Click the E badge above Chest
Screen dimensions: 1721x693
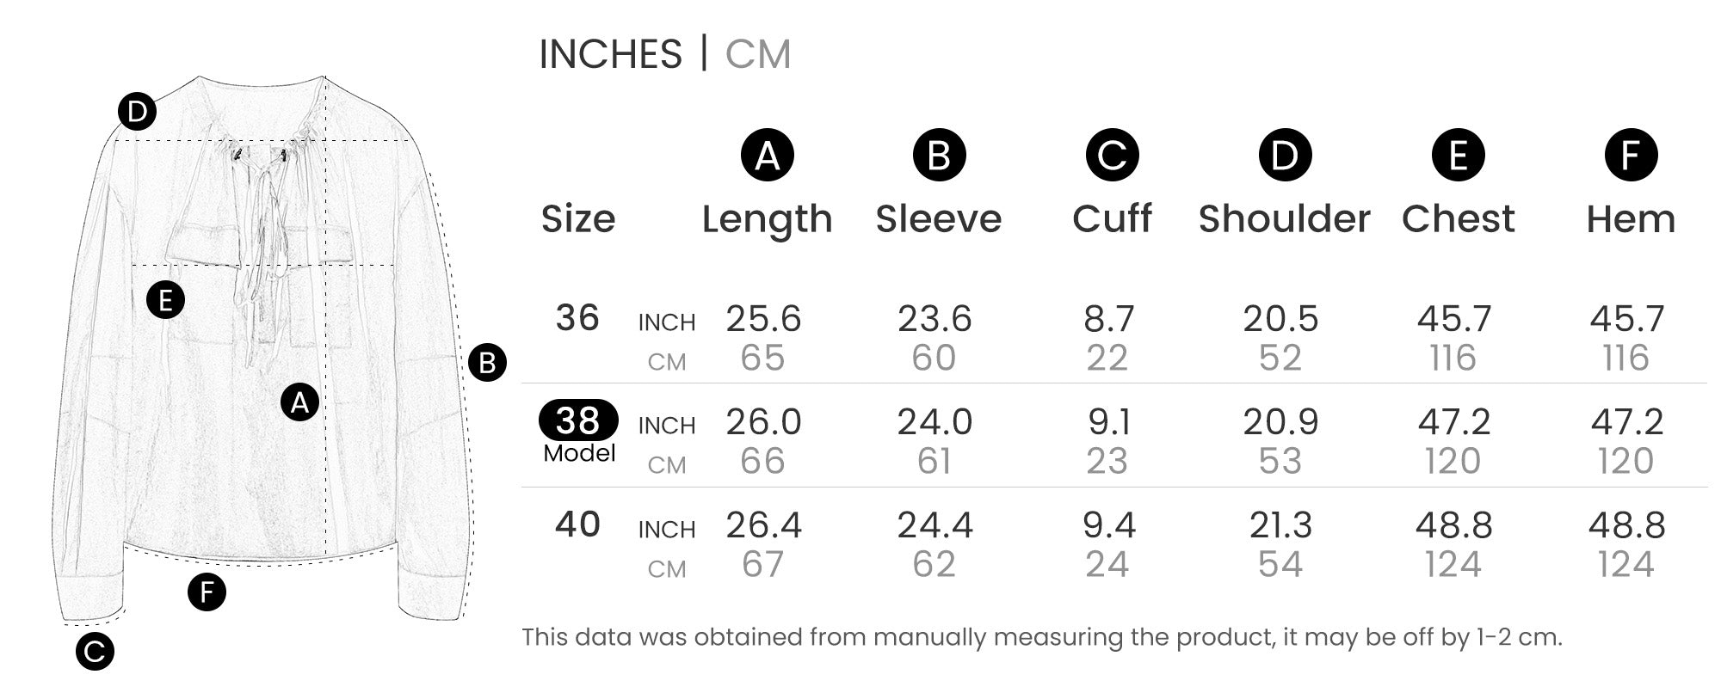[x=1458, y=156]
